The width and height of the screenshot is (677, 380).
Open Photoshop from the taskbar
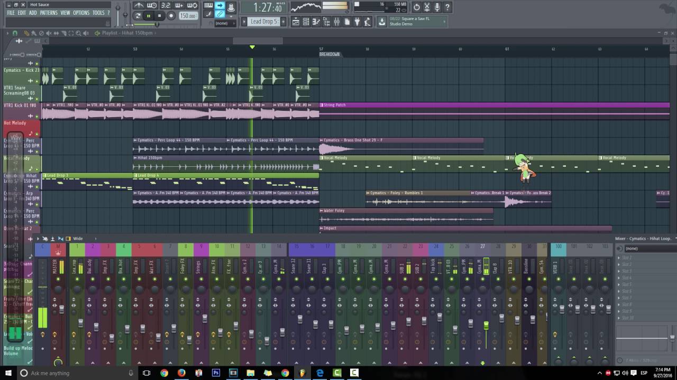tap(216, 373)
